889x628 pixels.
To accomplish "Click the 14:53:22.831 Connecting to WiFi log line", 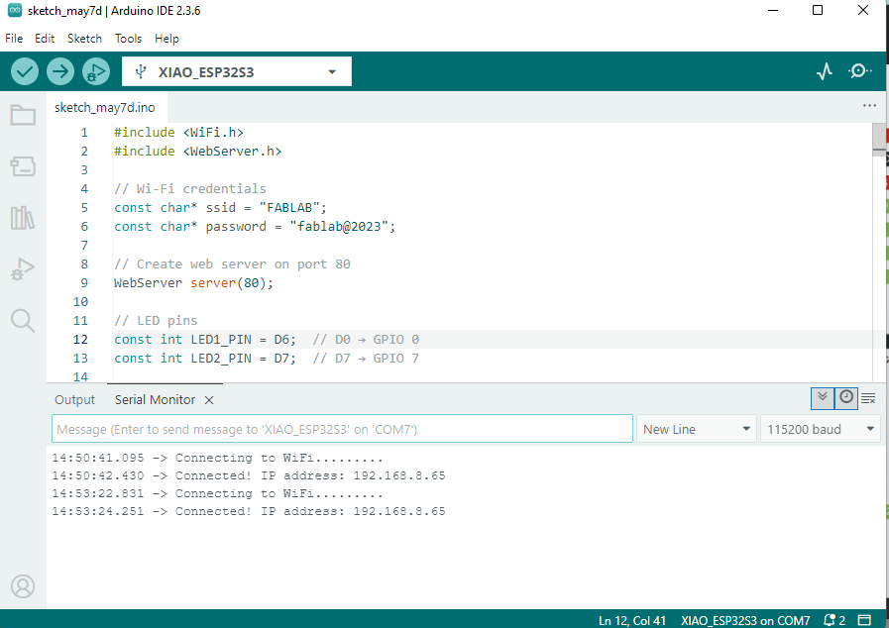I will (x=218, y=493).
